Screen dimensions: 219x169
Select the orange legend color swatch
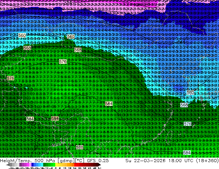coord(71,165)
